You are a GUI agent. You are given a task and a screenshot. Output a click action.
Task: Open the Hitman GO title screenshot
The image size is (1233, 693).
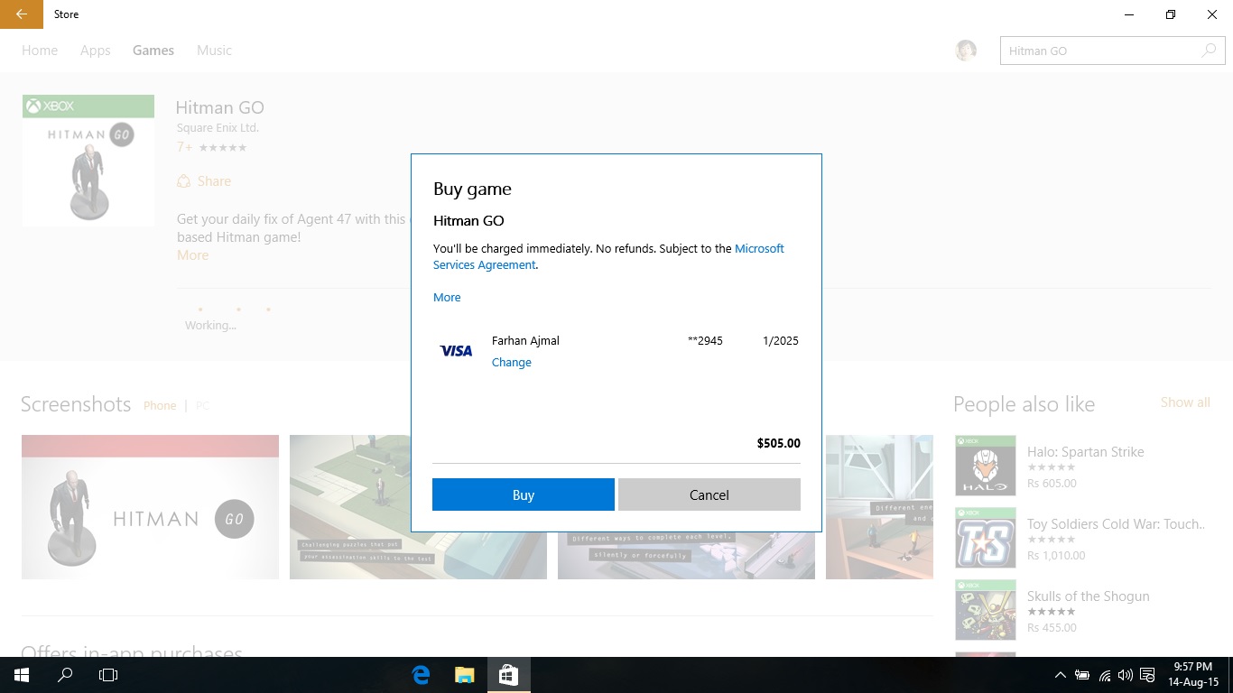150,507
